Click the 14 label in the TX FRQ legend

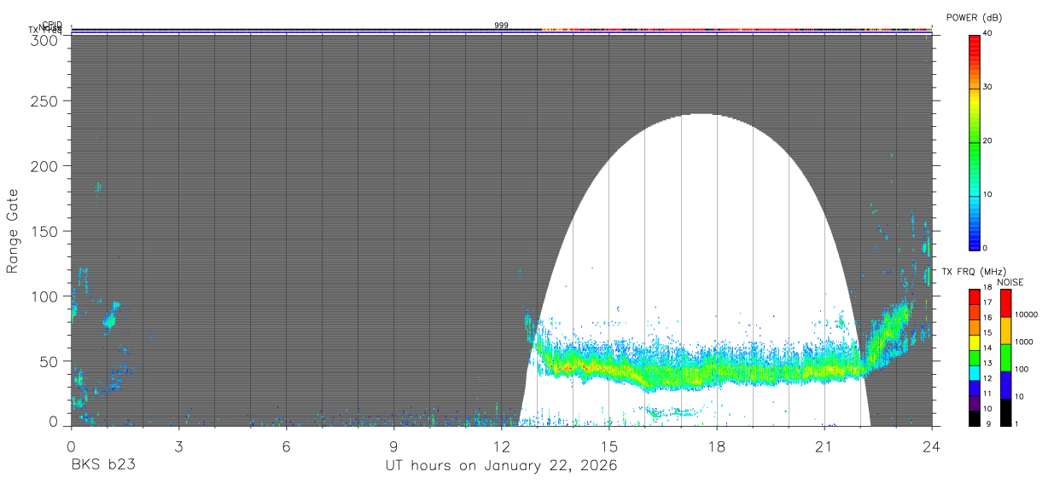989,348
